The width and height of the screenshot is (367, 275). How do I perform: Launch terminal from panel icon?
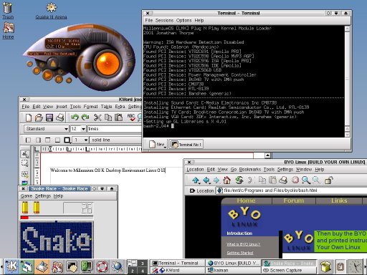click(x=72, y=266)
